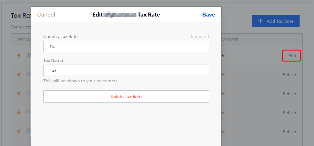Cancel the tax rate edit dialog
Image resolution: width=314 pixels, height=146 pixels.
[46, 15]
